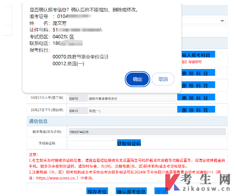Image resolution: width=236 pixels, height=196 pixels.
Task: Click the subject code field 00070
Action: click(x=78, y=98)
